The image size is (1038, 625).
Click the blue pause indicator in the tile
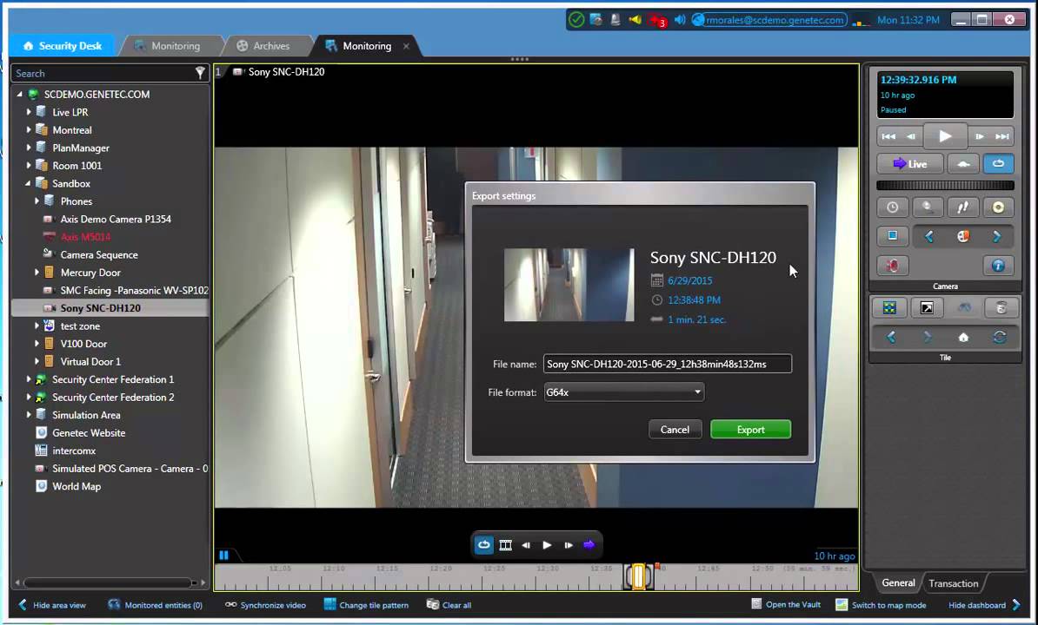(223, 555)
